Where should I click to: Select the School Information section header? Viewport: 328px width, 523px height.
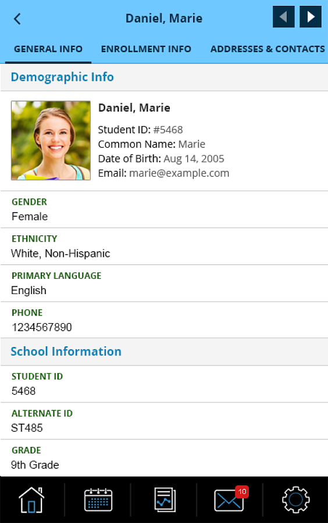pyautogui.click(x=164, y=352)
